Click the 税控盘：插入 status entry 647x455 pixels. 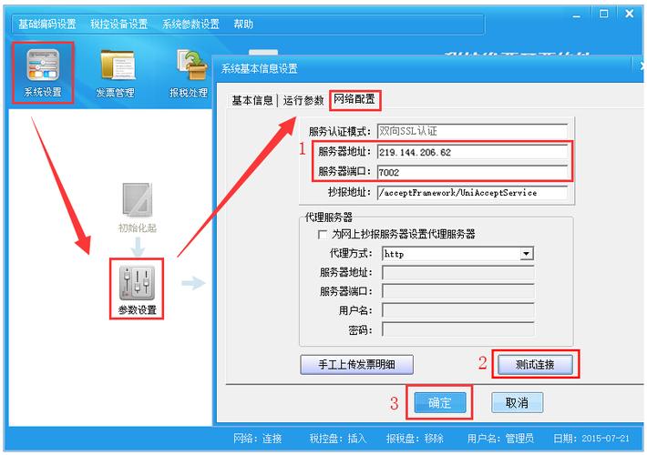click(x=338, y=438)
